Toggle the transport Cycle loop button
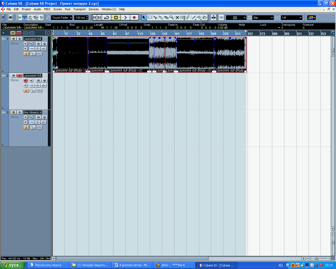Viewport: 336px width, 269px height. click(106, 18)
